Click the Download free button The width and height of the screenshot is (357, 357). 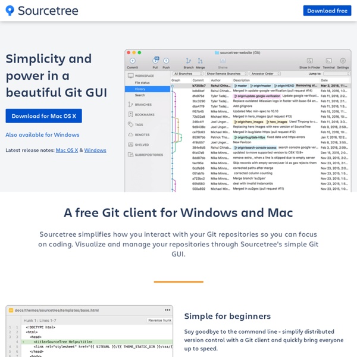pos(327,11)
